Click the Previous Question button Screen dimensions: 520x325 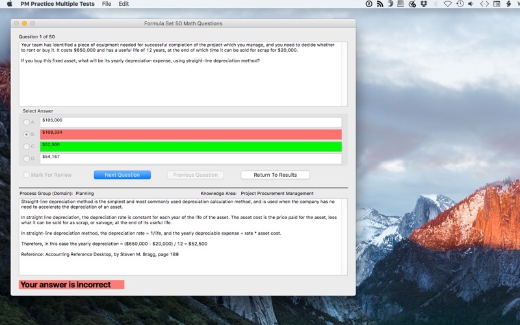click(x=196, y=175)
